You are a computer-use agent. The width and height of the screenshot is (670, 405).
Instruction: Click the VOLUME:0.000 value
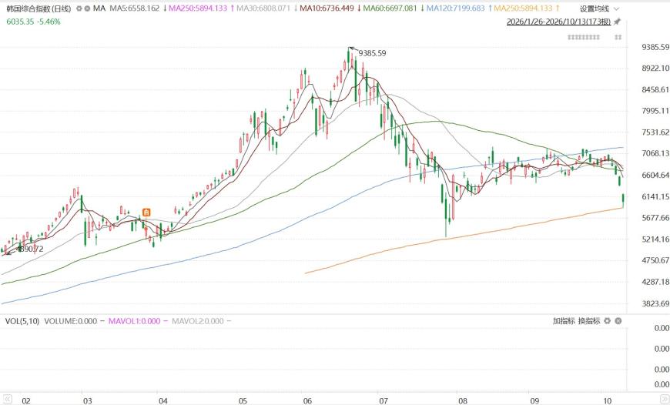tap(71, 321)
